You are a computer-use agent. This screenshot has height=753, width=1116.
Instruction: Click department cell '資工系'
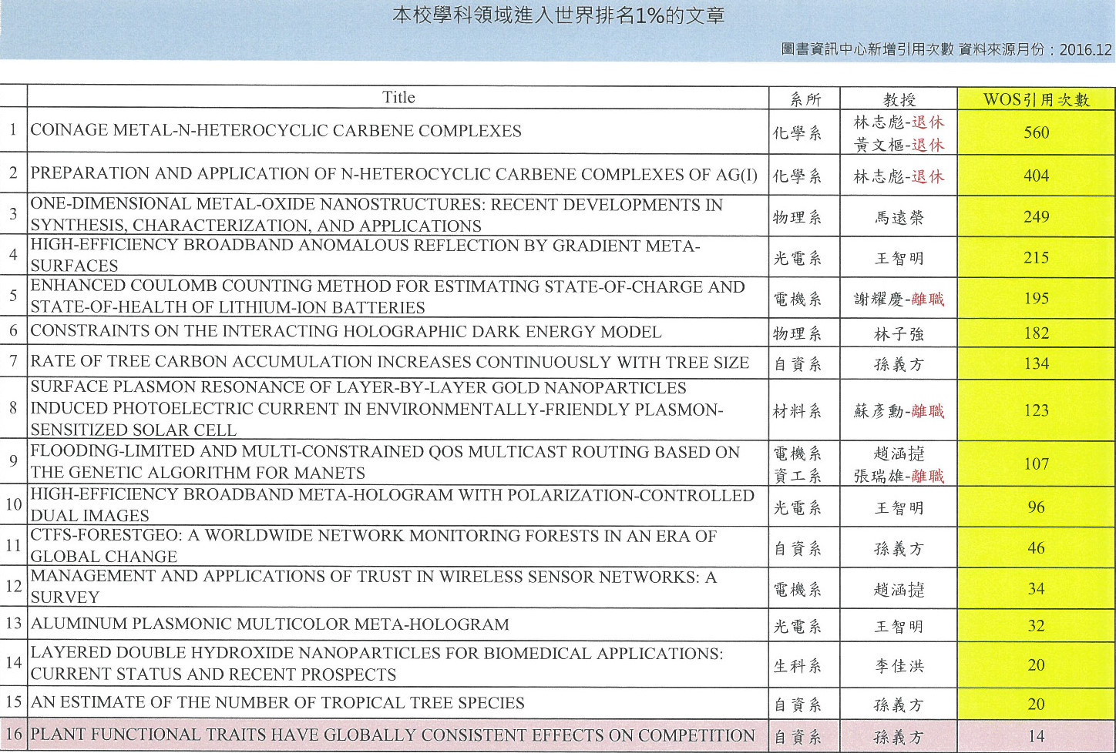pos(797,477)
